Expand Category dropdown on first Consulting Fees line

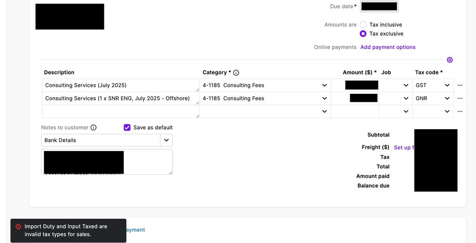pyautogui.click(x=324, y=85)
